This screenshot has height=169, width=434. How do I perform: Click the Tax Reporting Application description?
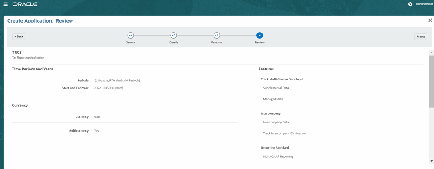tap(28, 58)
